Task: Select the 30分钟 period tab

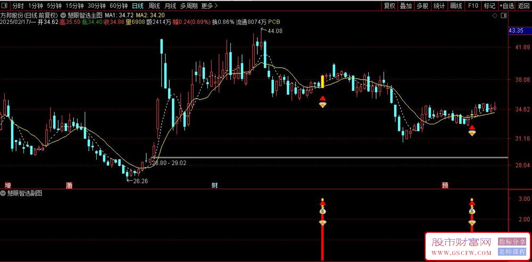Action: (96, 5)
